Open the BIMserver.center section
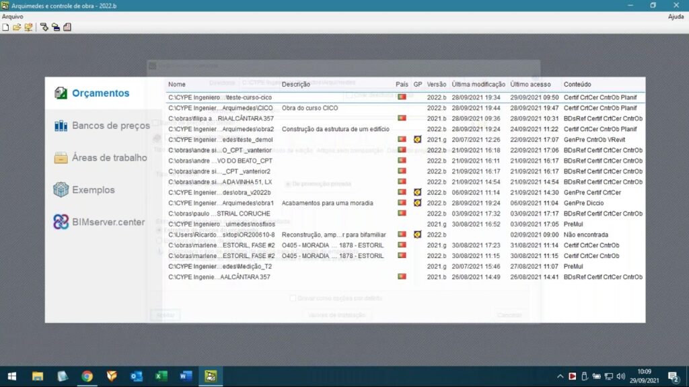Image resolution: width=689 pixels, height=387 pixels. (x=108, y=222)
